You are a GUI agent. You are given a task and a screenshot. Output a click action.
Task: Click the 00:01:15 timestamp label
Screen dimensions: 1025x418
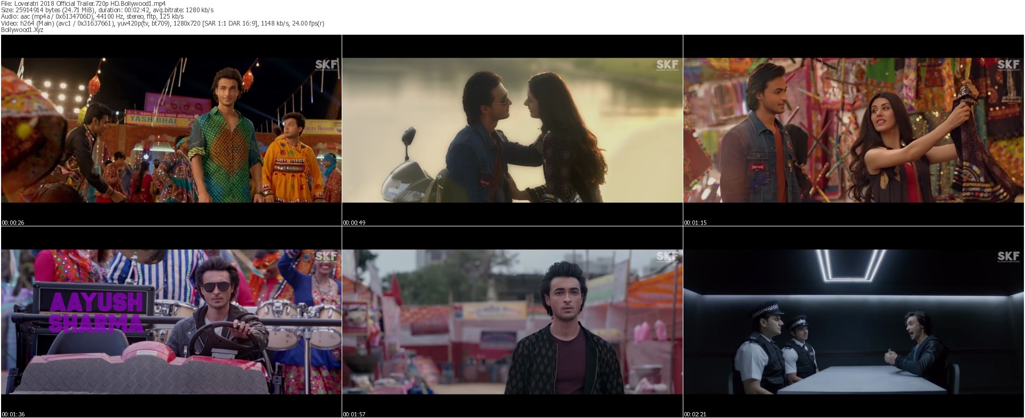pyautogui.click(x=696, y=223)
